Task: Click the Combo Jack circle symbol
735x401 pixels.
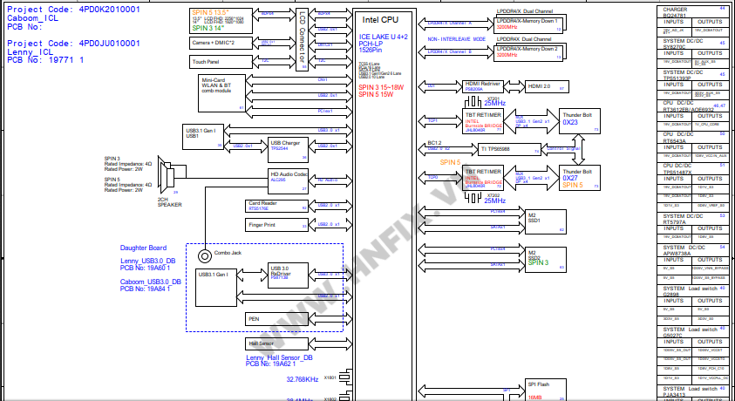Action: [206, 255]
